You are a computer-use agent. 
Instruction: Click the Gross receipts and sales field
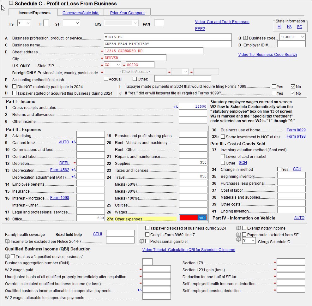click(193, 106)
